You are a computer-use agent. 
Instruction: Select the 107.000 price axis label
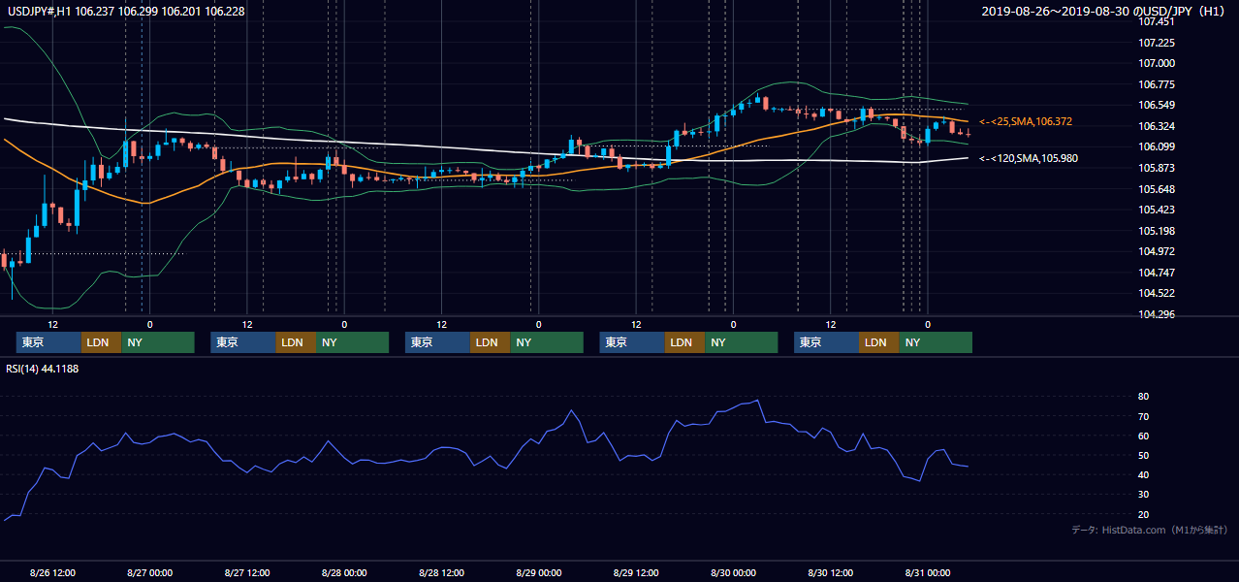point(1157,63)
